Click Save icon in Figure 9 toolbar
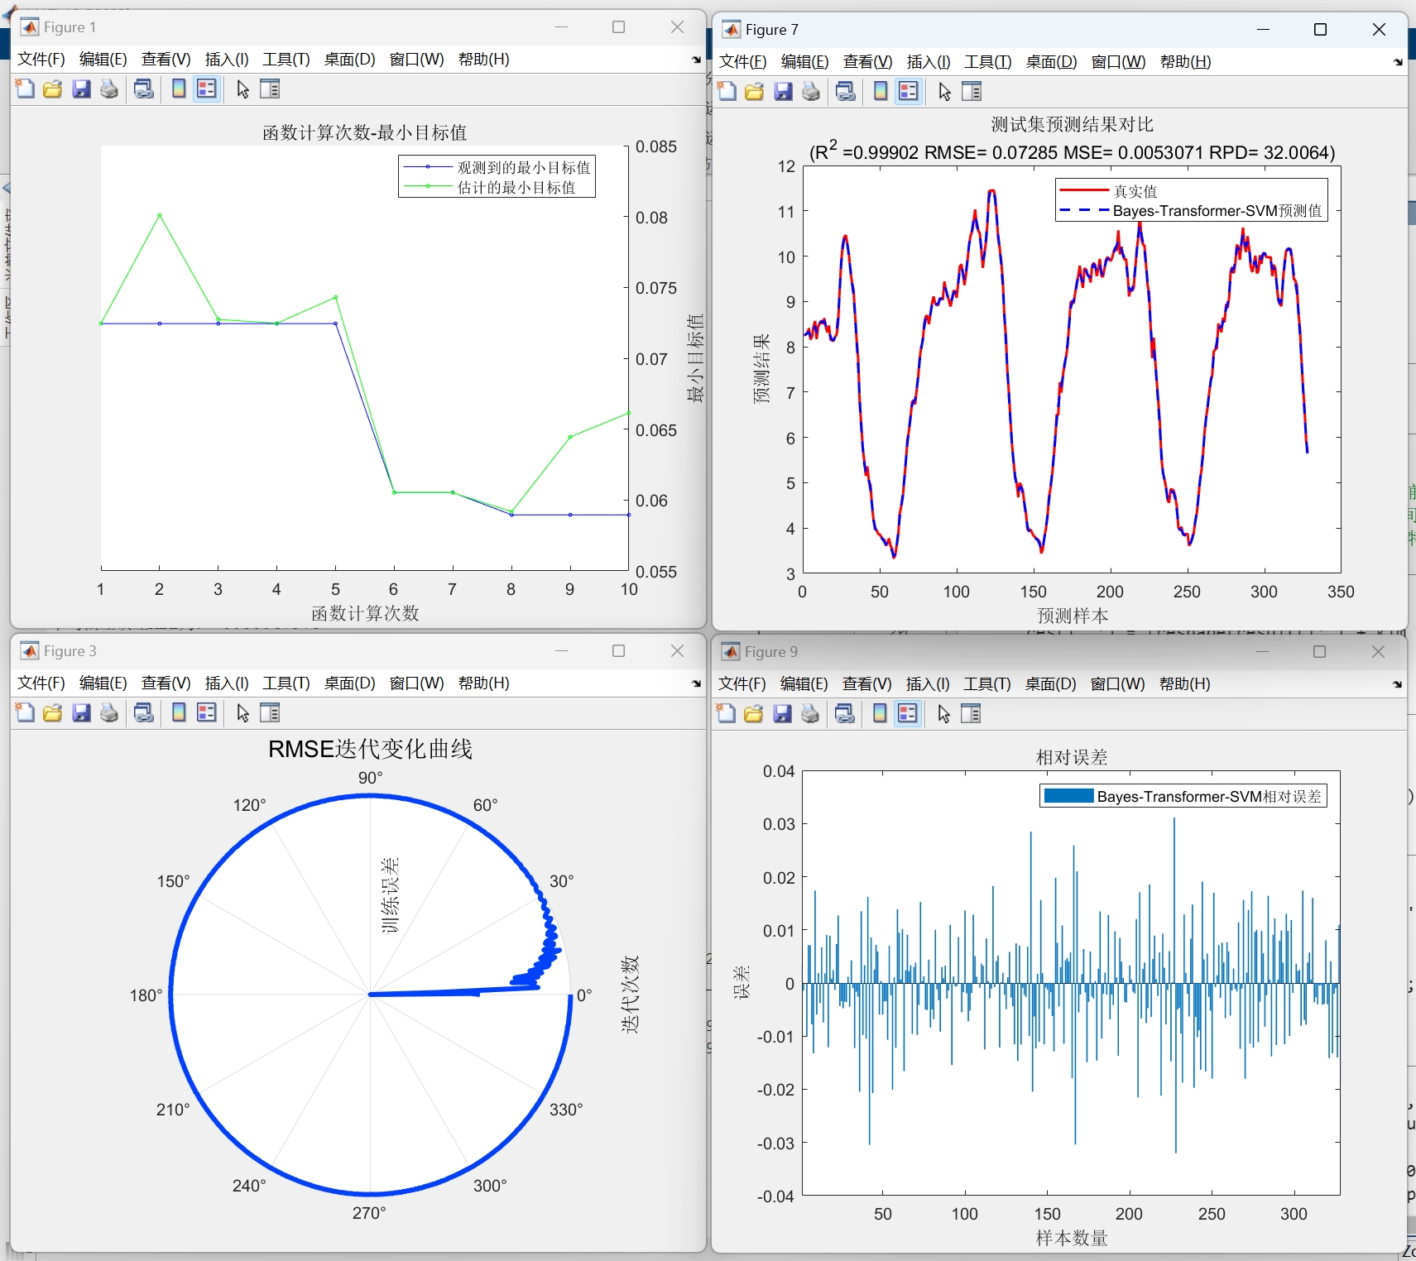The image size is (1416, 1261). coord(782,714)
